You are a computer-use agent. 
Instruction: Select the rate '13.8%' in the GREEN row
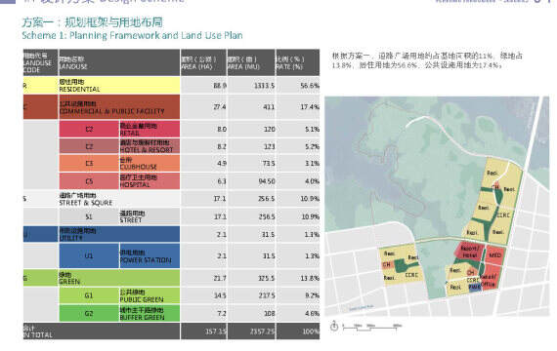pyautogui.click(x=310, y=278)
